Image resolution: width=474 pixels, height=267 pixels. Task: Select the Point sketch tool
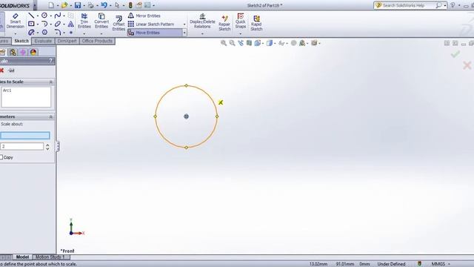71,32
